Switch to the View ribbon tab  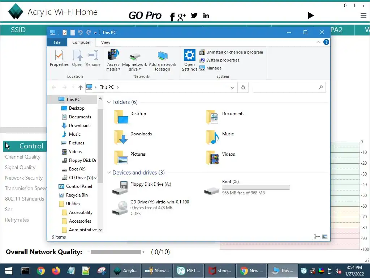click(x=106, y=42)
